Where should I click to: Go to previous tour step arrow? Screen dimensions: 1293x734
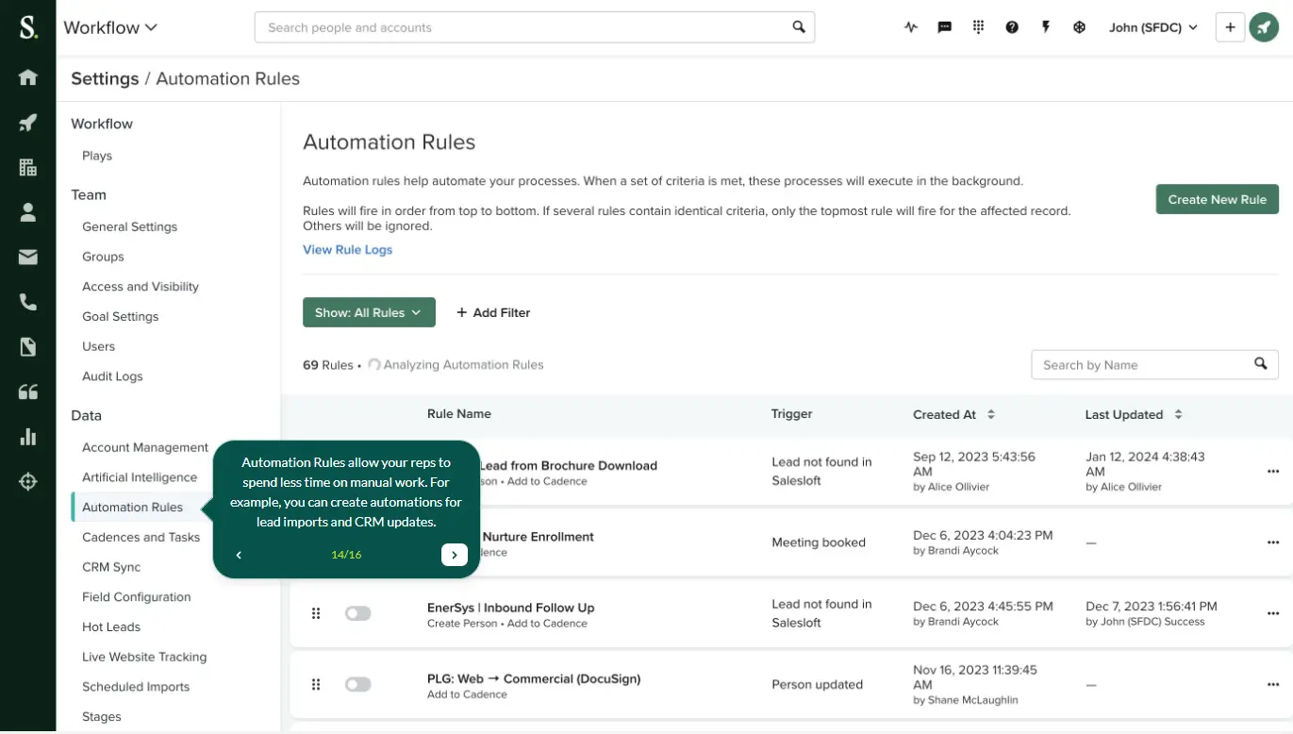240,555
